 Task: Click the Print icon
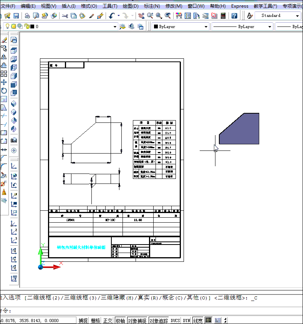click(x=27, y=16)
